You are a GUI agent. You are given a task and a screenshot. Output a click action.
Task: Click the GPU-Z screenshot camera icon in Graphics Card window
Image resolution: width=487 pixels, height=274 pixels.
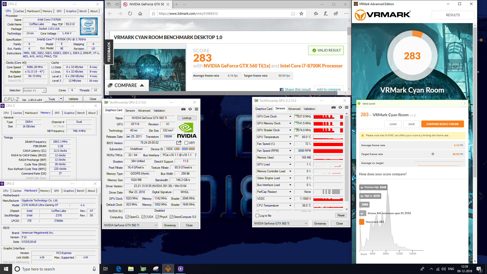point(183,109)
